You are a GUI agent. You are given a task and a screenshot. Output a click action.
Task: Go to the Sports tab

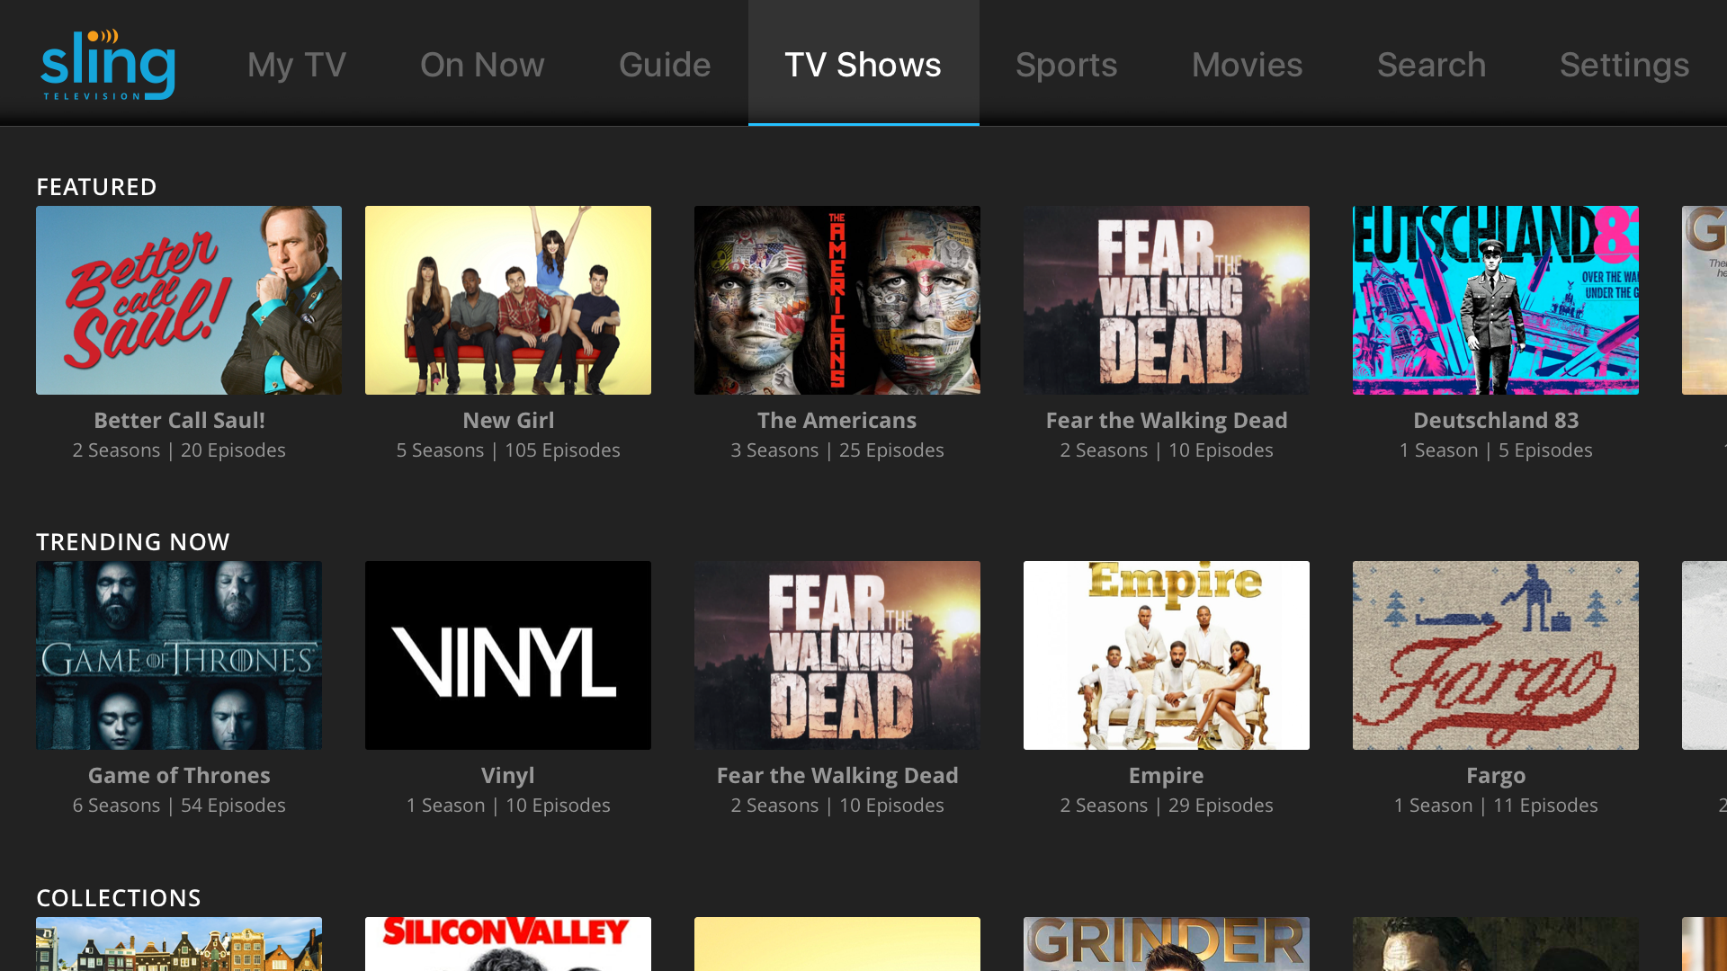[x=1067, y=65]
